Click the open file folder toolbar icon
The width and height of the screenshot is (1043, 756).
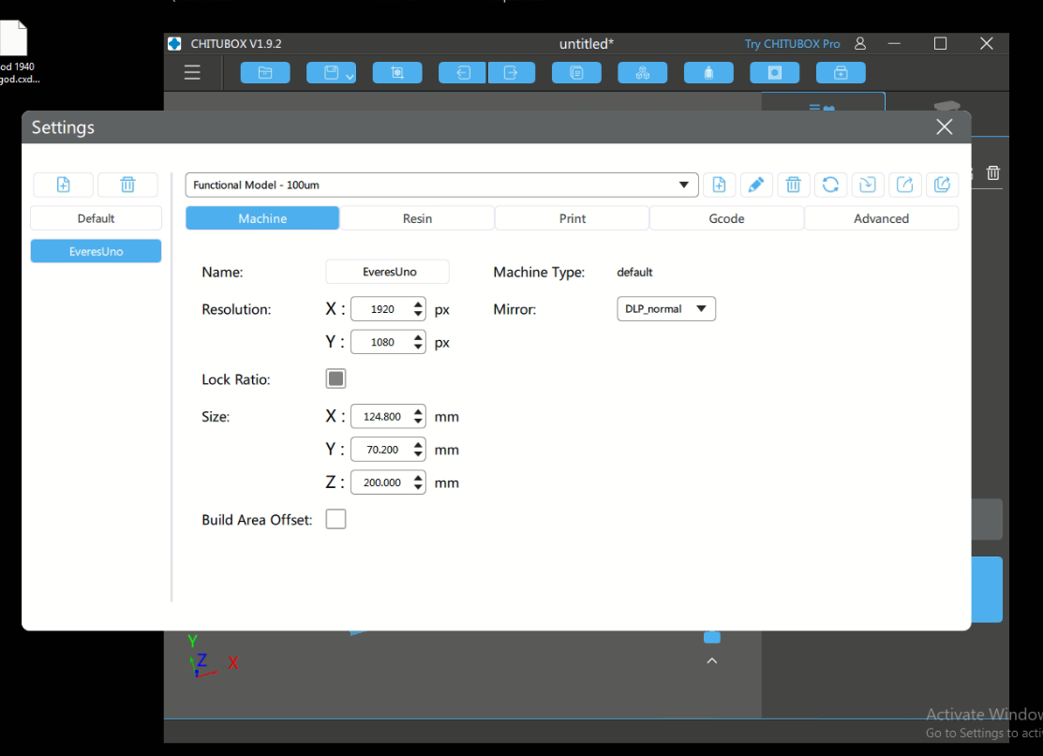point(265,73)
